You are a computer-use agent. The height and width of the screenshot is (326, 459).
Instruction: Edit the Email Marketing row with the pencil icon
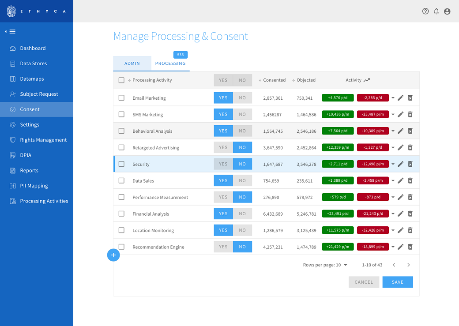click(x=400, y=97)
